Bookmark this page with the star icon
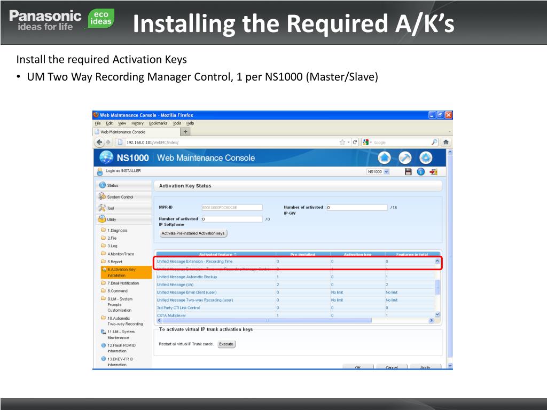This screenshot has height=410, width=547. coord(342,142)
